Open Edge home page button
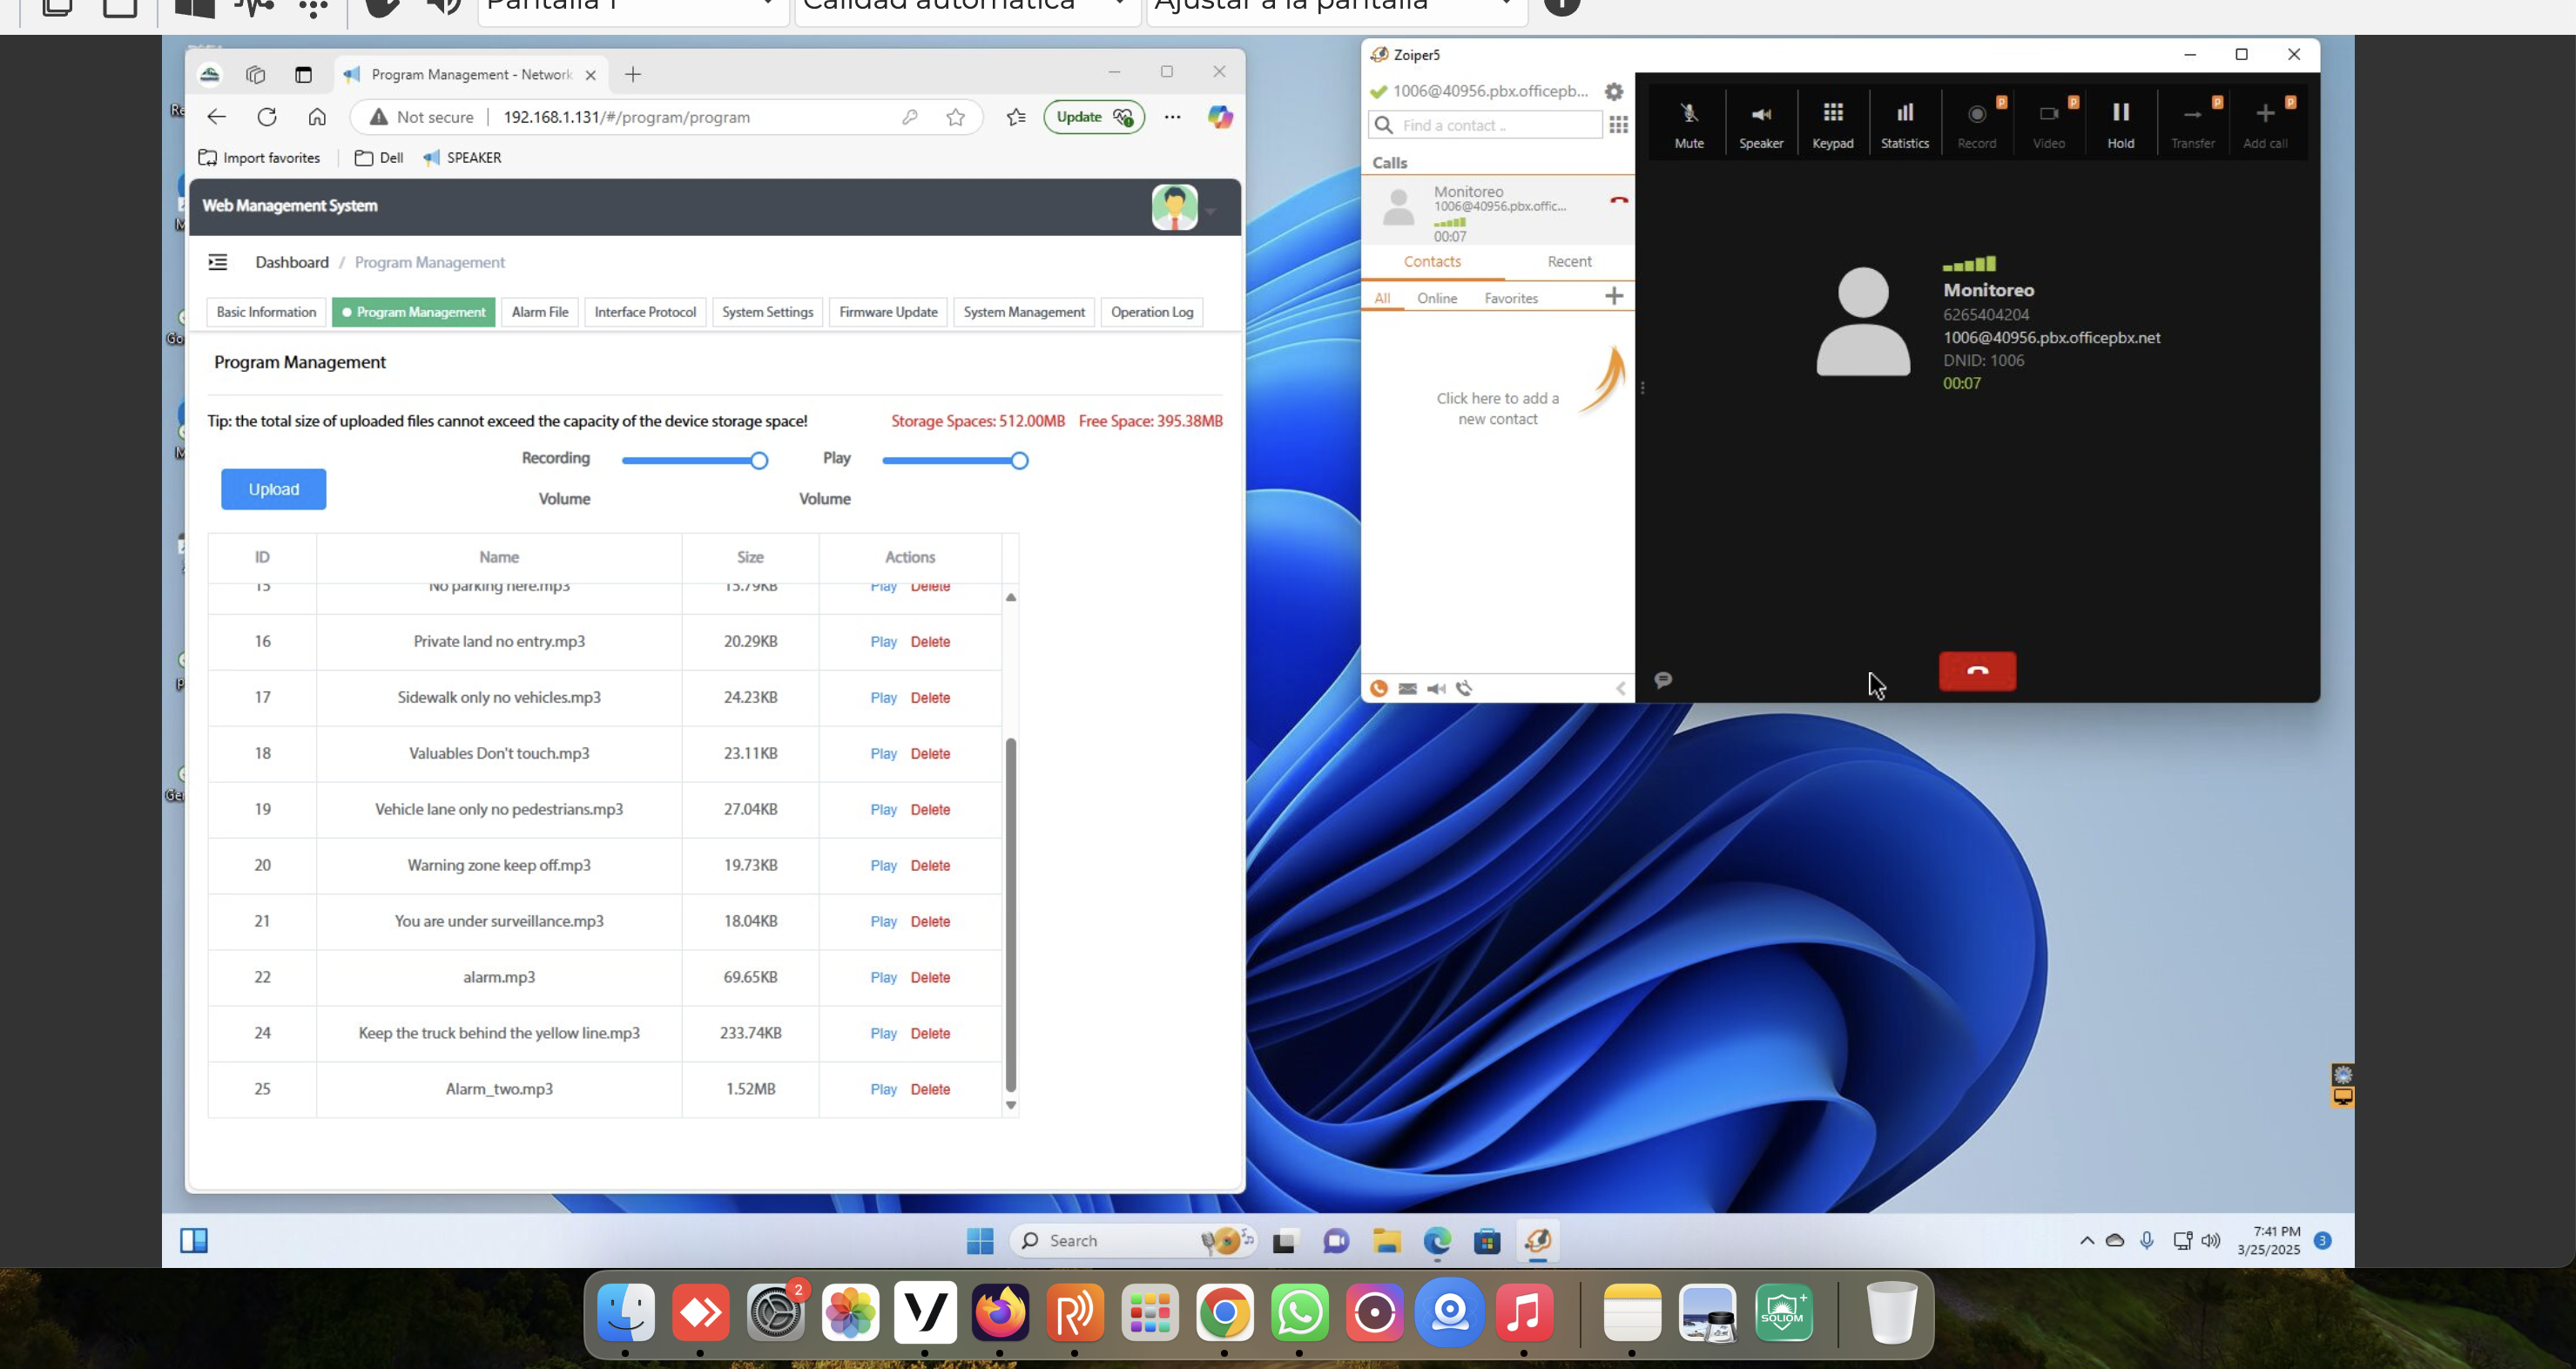2576x1369 pixels. pyautogui.click(x=317, y=117)
